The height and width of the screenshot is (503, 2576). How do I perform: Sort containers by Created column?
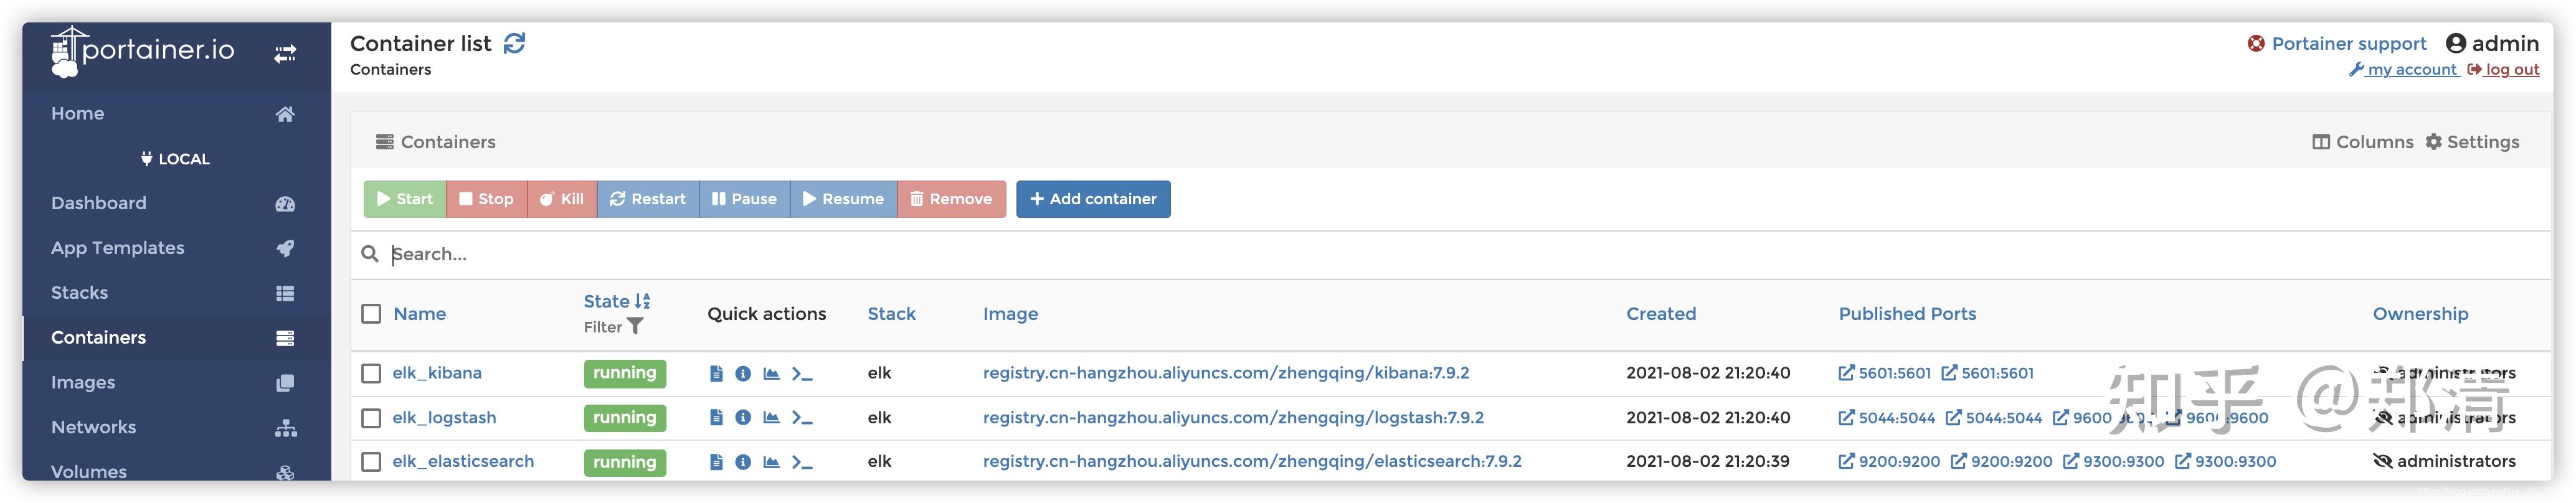(x=1661, y=314)
